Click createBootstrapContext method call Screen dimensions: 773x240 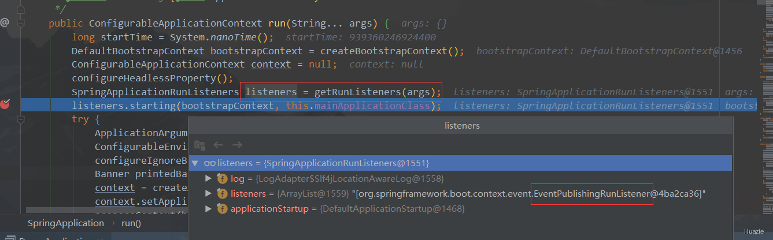click(383, 51)
